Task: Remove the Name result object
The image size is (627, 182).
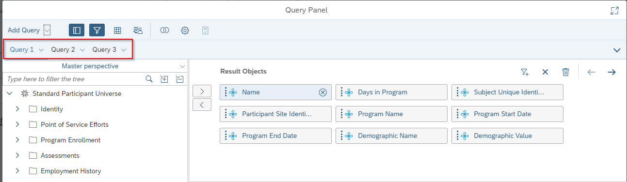Action: pyautogui.click(x=323, y=92)
